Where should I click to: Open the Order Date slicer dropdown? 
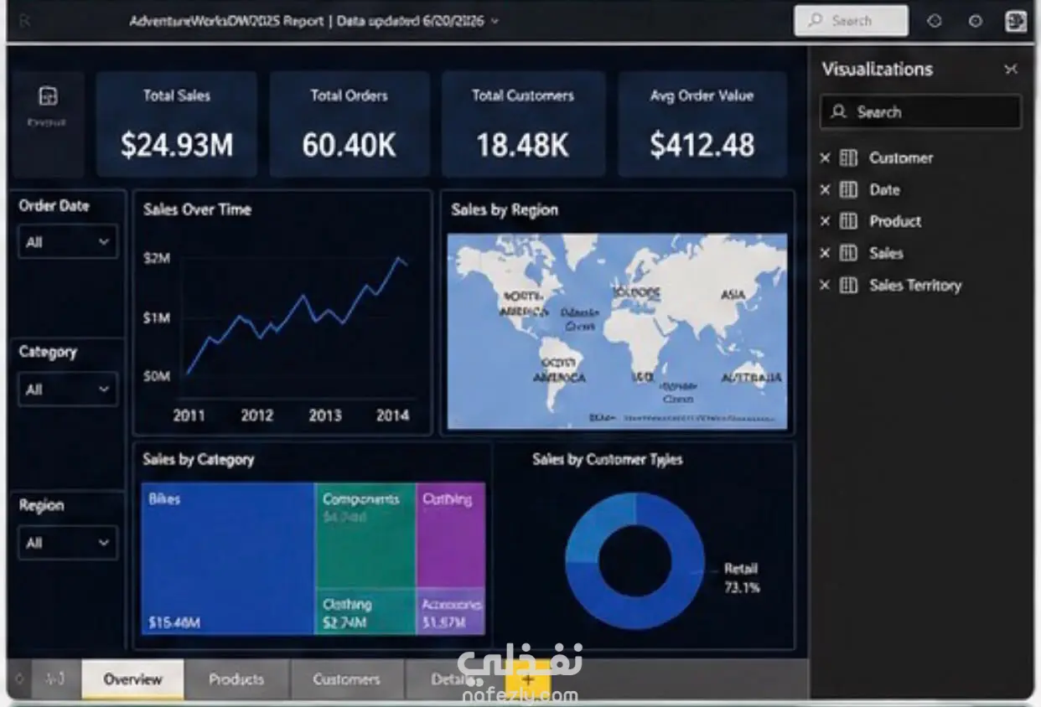point(68,242)
